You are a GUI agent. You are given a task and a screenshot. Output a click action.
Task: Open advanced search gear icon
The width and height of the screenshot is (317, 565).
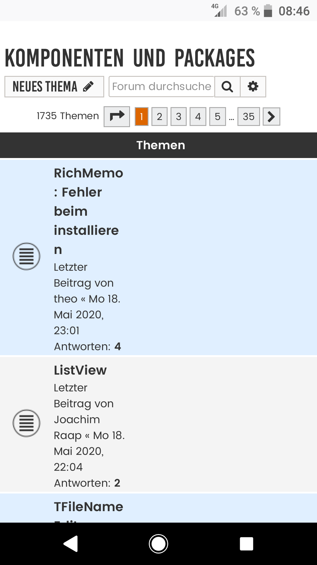pos(253,87)
